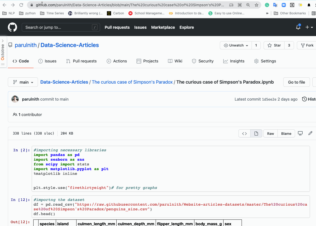This screenshot has height=226, width=316.
Task: Bookmark this page with star icon
Action: pos(257,5)
